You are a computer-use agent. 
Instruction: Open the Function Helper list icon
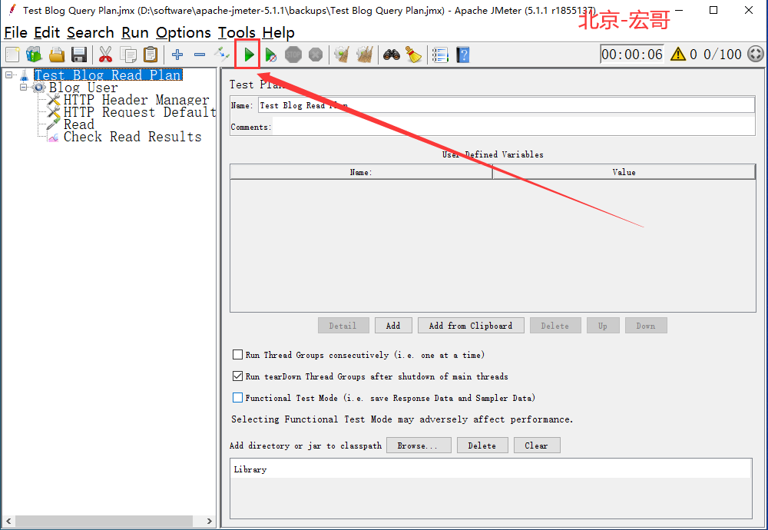(x=440, y=55)
